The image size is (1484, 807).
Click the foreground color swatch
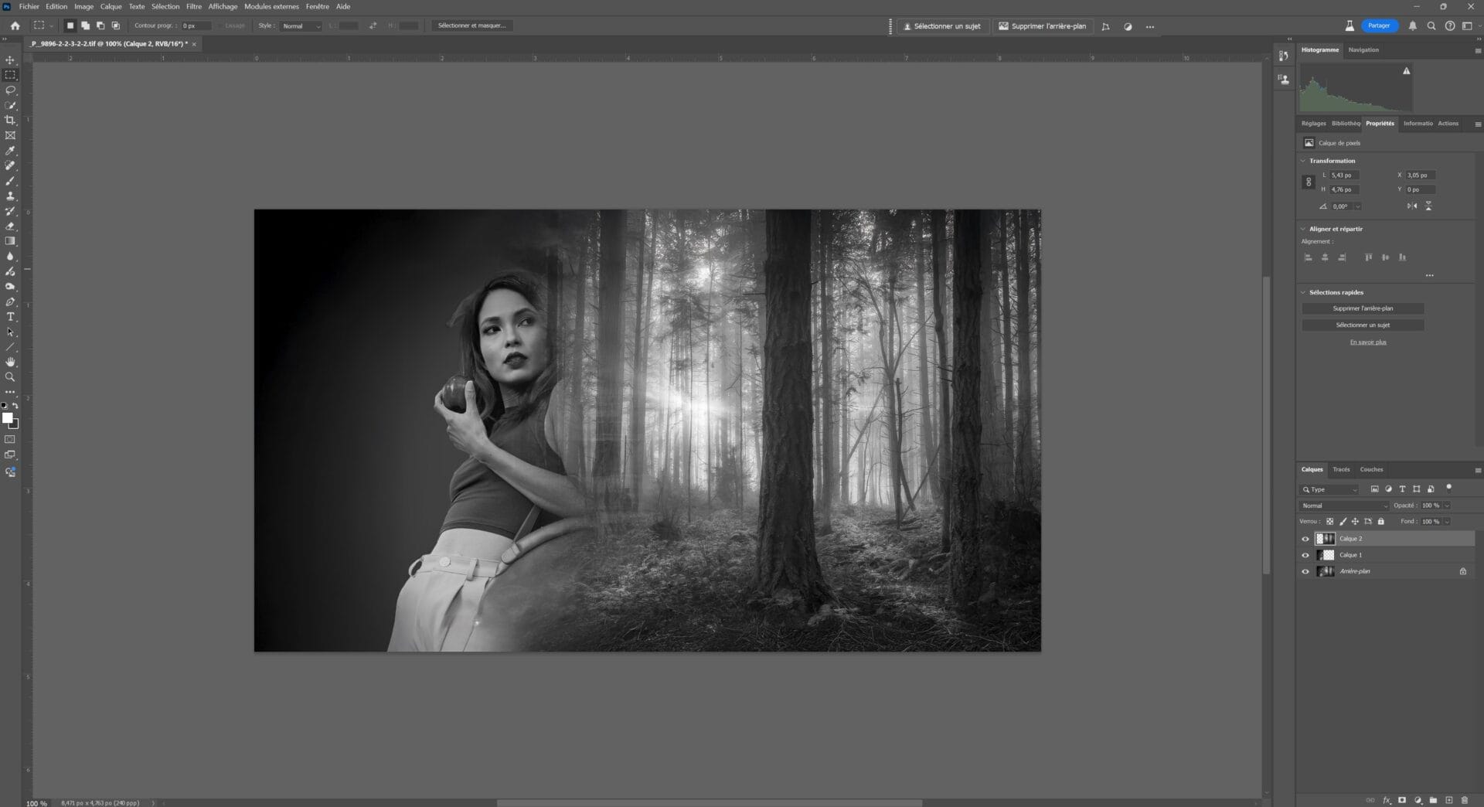click(x=7, y=418)
